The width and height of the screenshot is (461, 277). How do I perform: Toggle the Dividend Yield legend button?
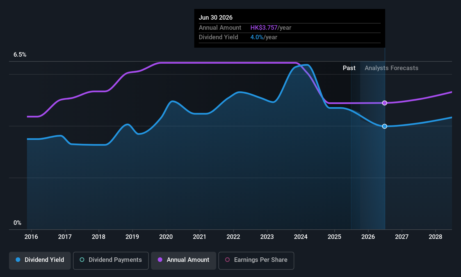(x=40, y=260)
